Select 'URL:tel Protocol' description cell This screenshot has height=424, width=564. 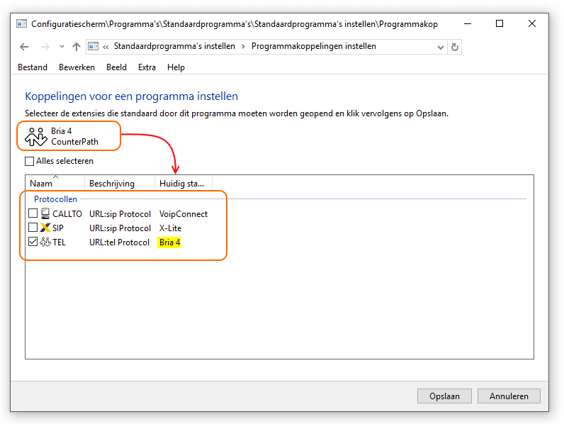click(x=120, y=242)
